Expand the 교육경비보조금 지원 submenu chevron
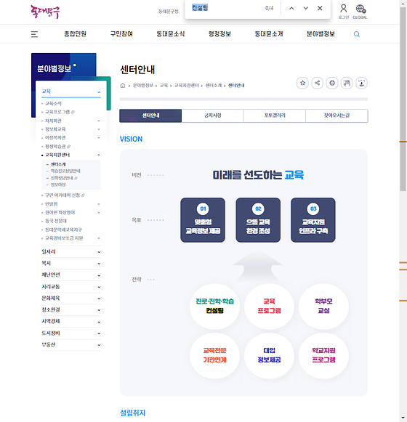Screen dimensions: 407x422 (x=99, y=238)
